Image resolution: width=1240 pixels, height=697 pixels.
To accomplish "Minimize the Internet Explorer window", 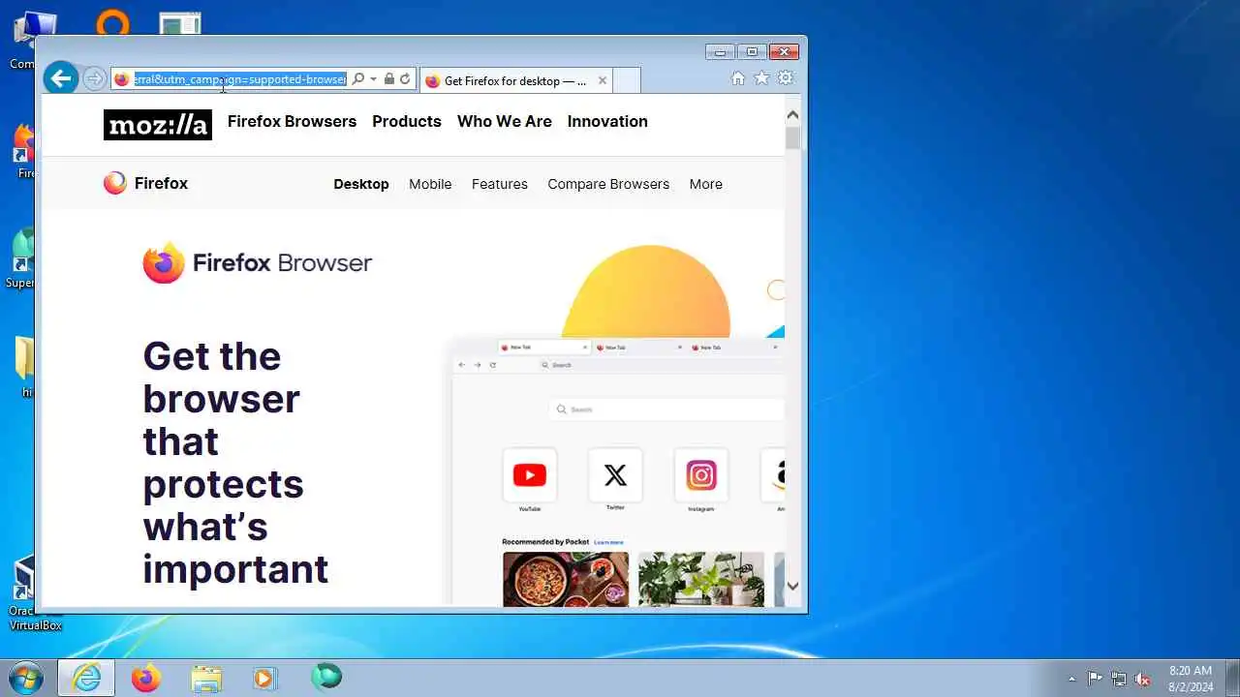I will point(720,51).
